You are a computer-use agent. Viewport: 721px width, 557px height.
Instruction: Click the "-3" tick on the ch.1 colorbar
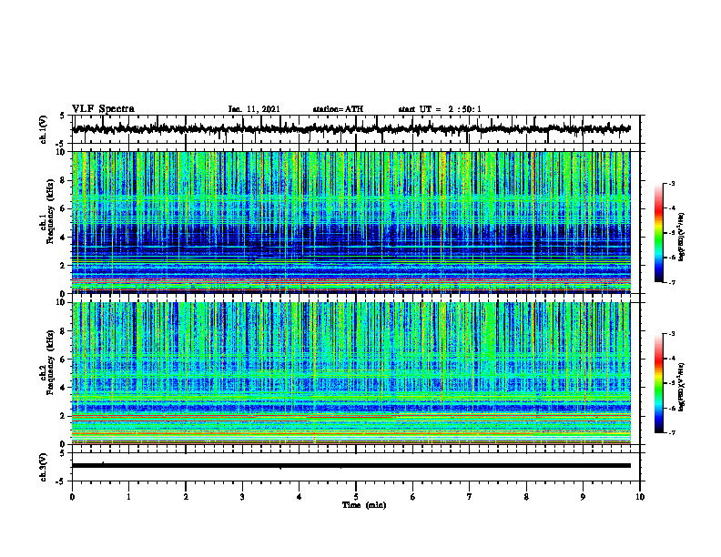pyautogui.click(x=672, y=183)
